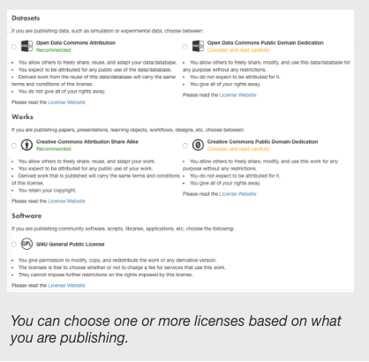Screen dimensions: 369x362
Task: Click the Open Data Commons Attribution title
Action: tap(76, 42)
